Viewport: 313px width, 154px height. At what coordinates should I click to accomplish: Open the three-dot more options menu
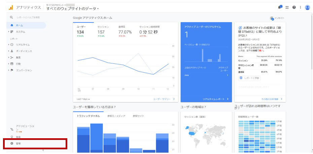pos(301,7)
